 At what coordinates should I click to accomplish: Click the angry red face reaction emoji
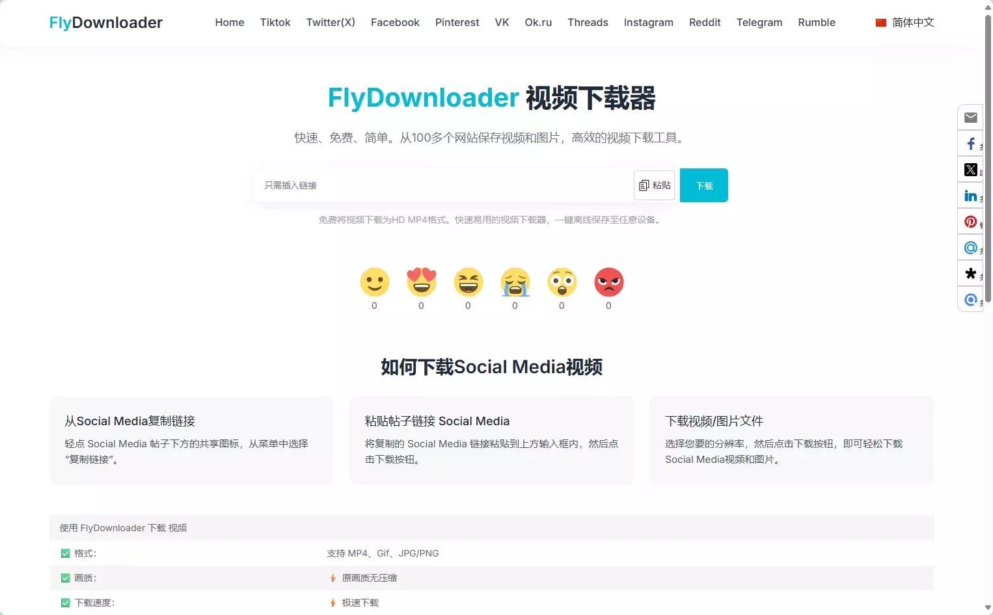[608, 282]
